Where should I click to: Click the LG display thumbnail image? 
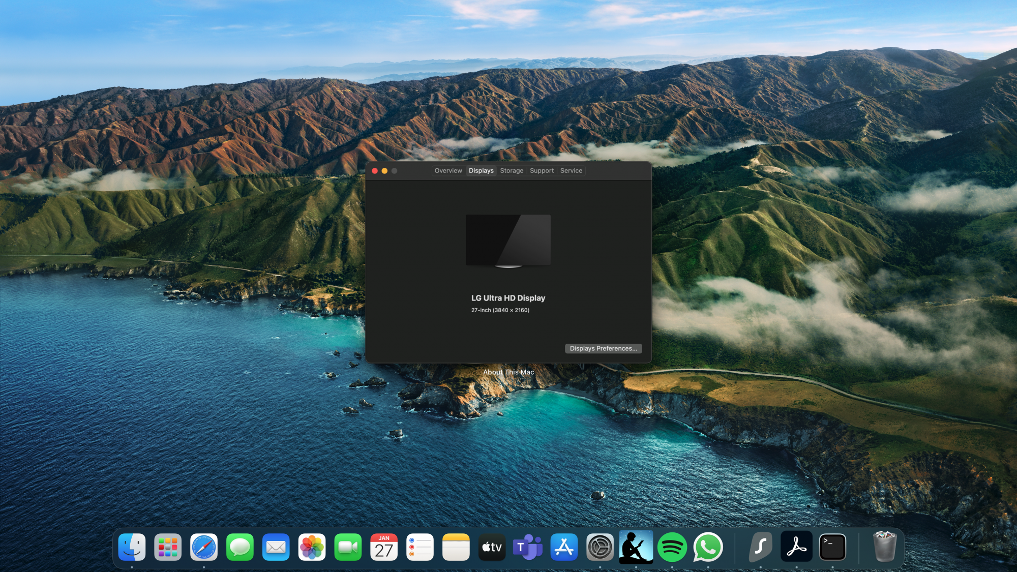508,240
